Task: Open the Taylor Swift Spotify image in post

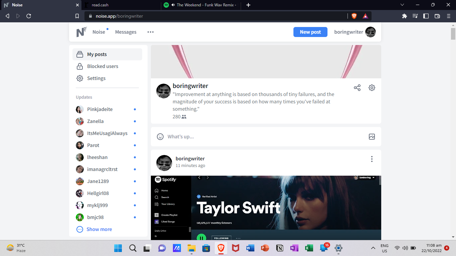Action: point(266,208)
